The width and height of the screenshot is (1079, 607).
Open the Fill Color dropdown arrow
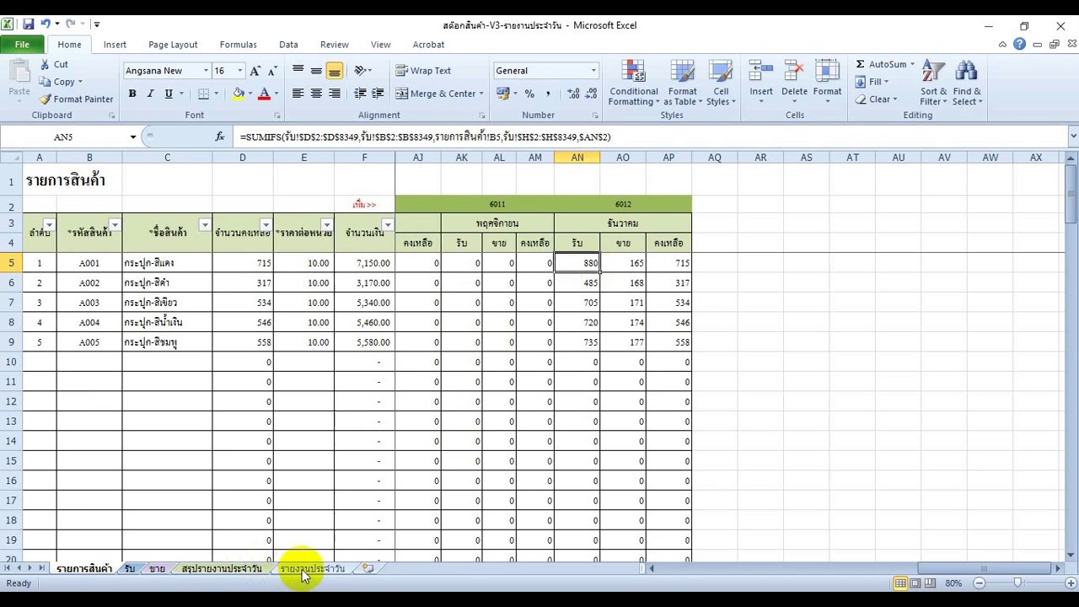[x=250, y=94]
